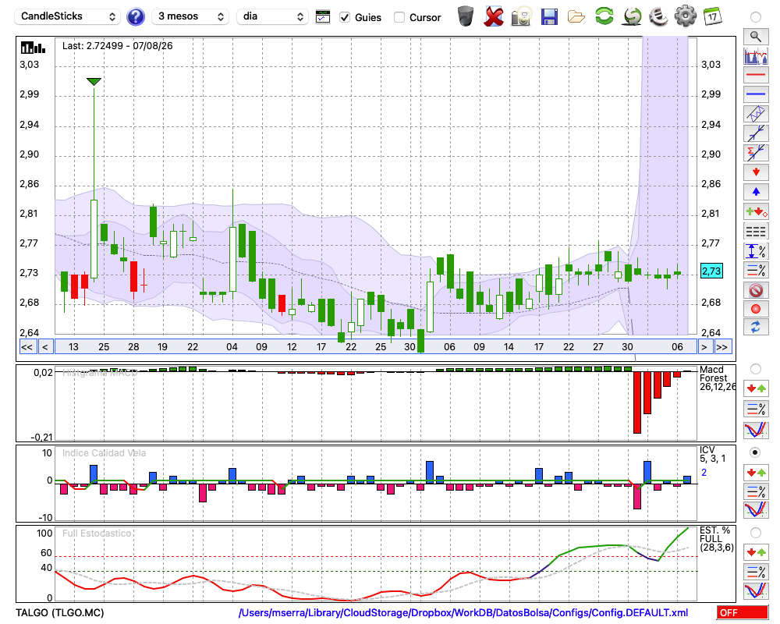Click the red down arrow marker tool

point(756,172)
